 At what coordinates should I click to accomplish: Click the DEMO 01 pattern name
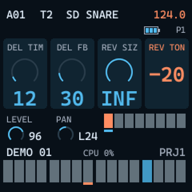(x=29, y=152)
